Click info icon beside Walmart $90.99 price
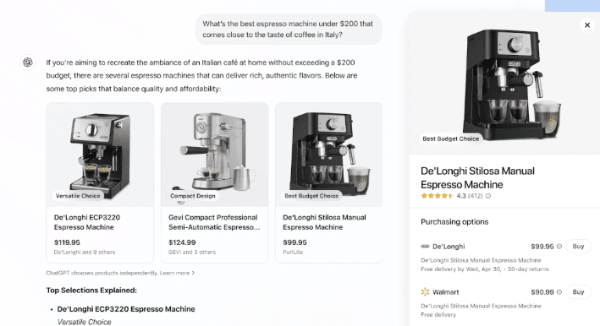The image size is (600, 326). tap(559, 292)
